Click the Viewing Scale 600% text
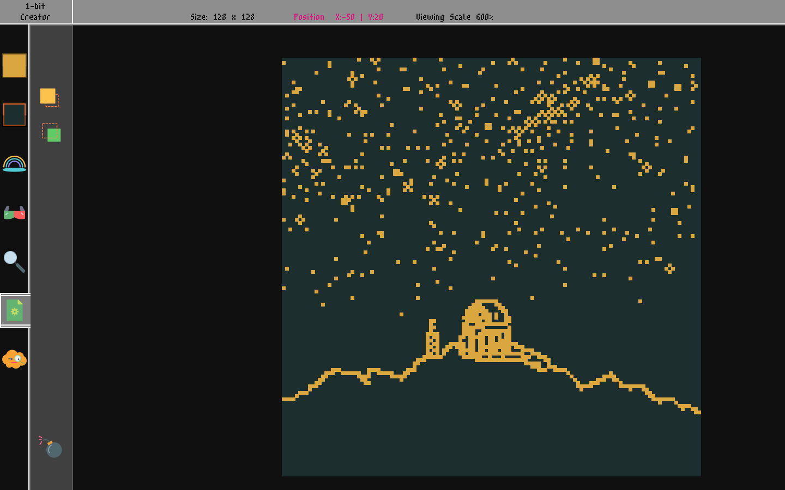The height and width of the screenshot is (490, 785). coord(455,17)
